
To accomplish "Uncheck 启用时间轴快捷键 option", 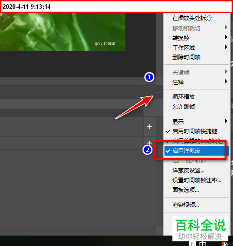I will pos(197,131).
